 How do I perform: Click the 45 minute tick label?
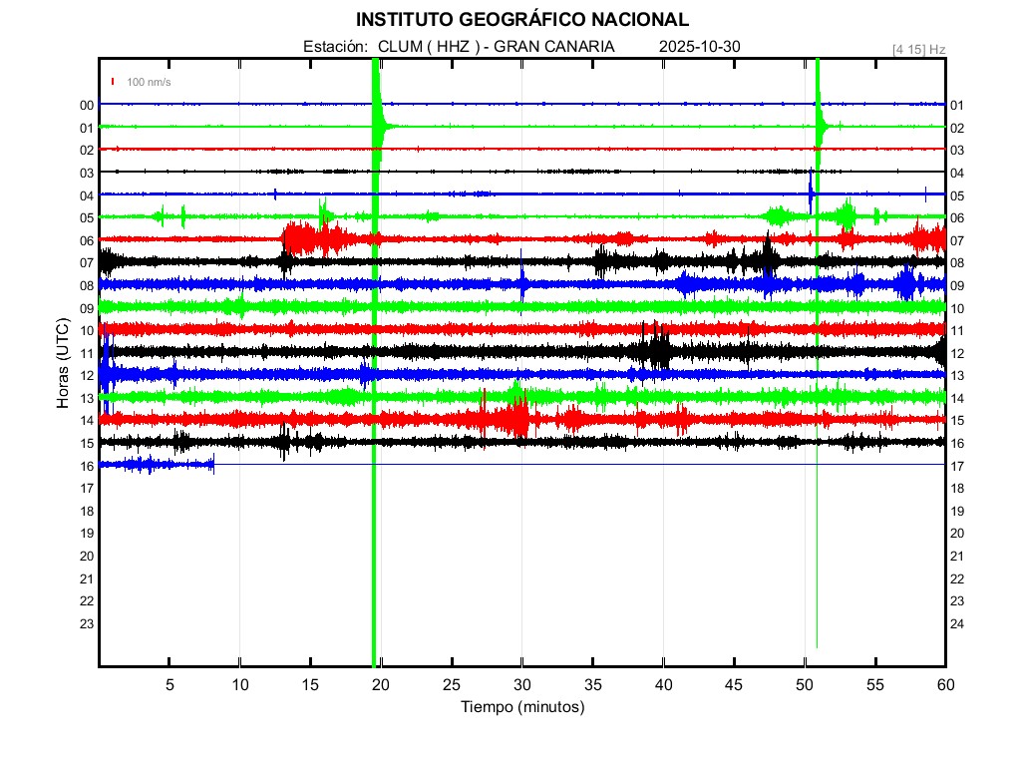coord(734,684)
